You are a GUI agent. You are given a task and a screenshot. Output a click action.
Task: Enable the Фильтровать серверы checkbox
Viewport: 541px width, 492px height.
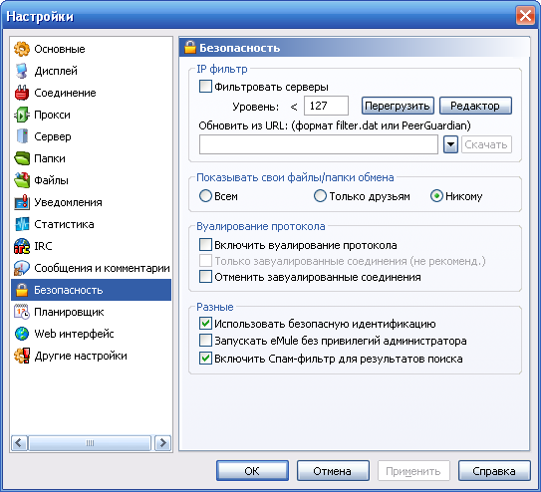205,87
